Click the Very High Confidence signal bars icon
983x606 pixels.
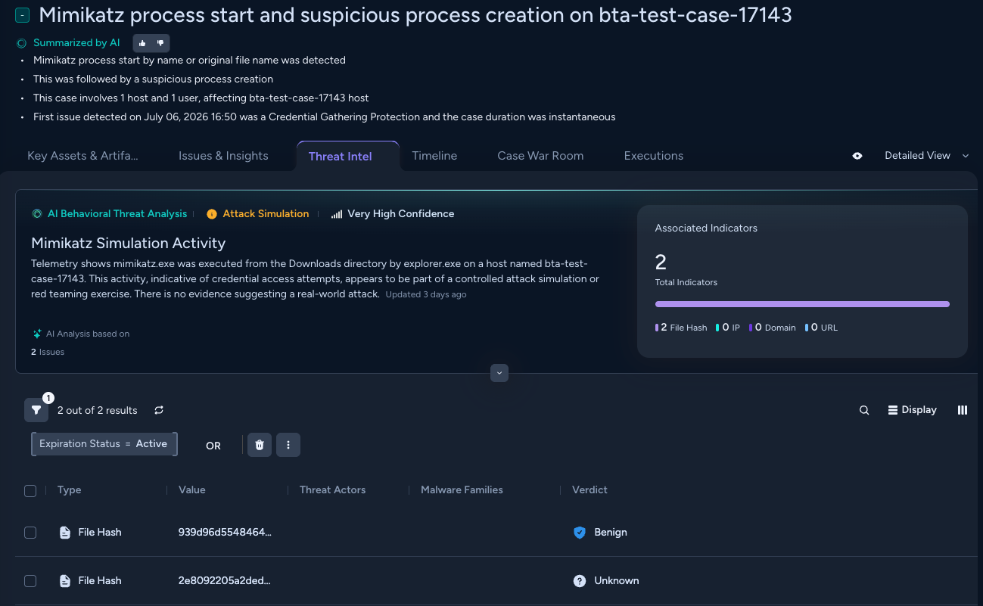tap(337, 214)
